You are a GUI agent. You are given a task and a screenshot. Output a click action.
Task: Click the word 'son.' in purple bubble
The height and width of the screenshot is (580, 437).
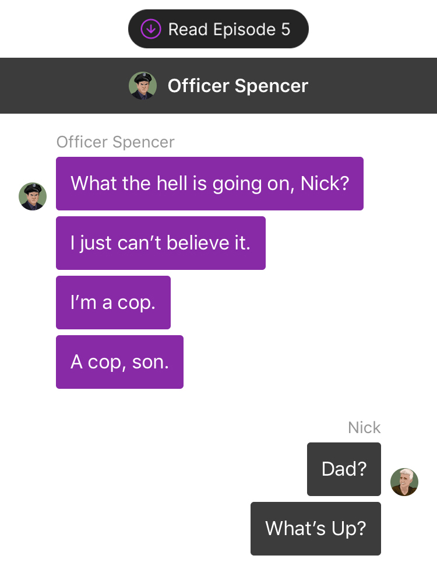(150, 362)
